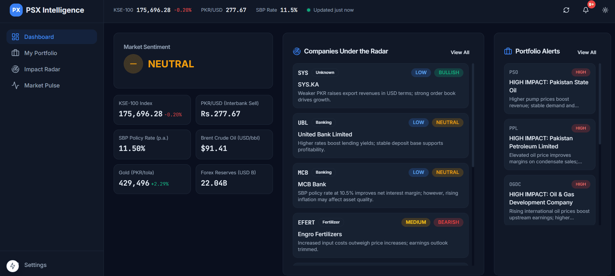The image size is (615, 276).
Task: Click the Banking sector tag on UBL
Action: 324,122
